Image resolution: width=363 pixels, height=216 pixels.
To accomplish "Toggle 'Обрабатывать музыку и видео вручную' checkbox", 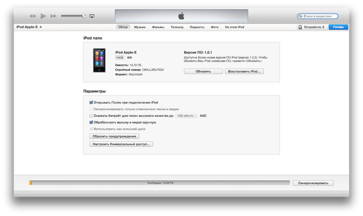I will pyautogui.click(x=91, y=122).
